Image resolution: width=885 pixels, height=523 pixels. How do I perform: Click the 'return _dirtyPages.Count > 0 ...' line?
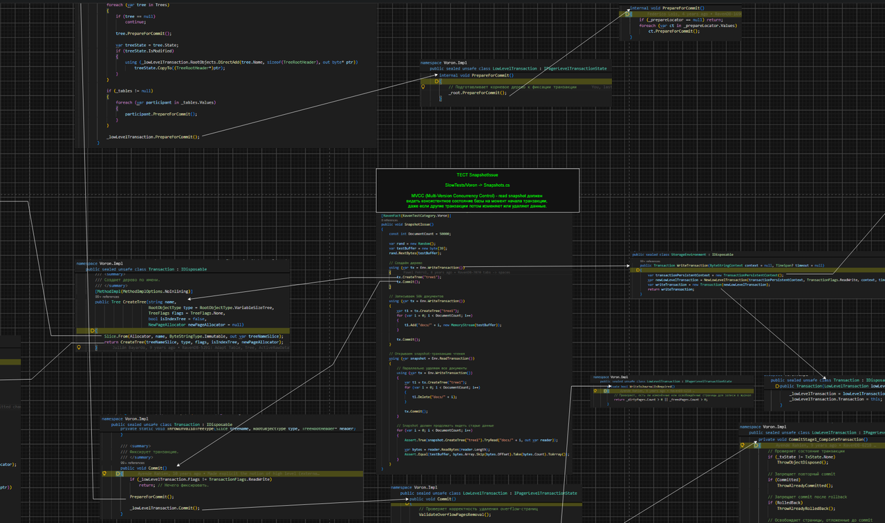[660, 400]
